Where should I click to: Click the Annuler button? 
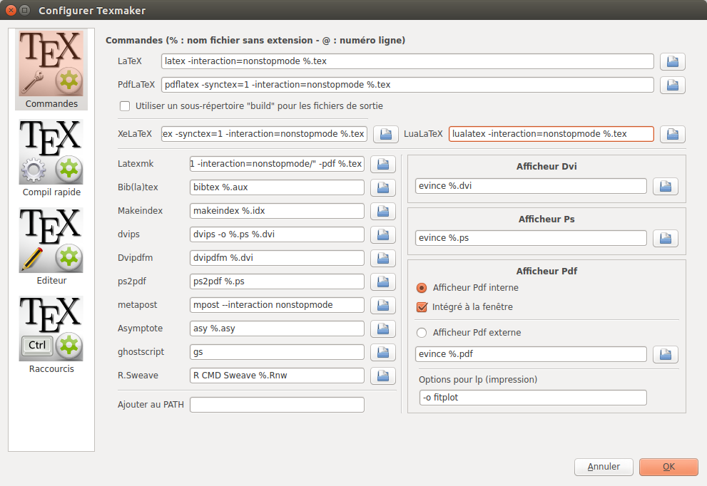[604, 467]
